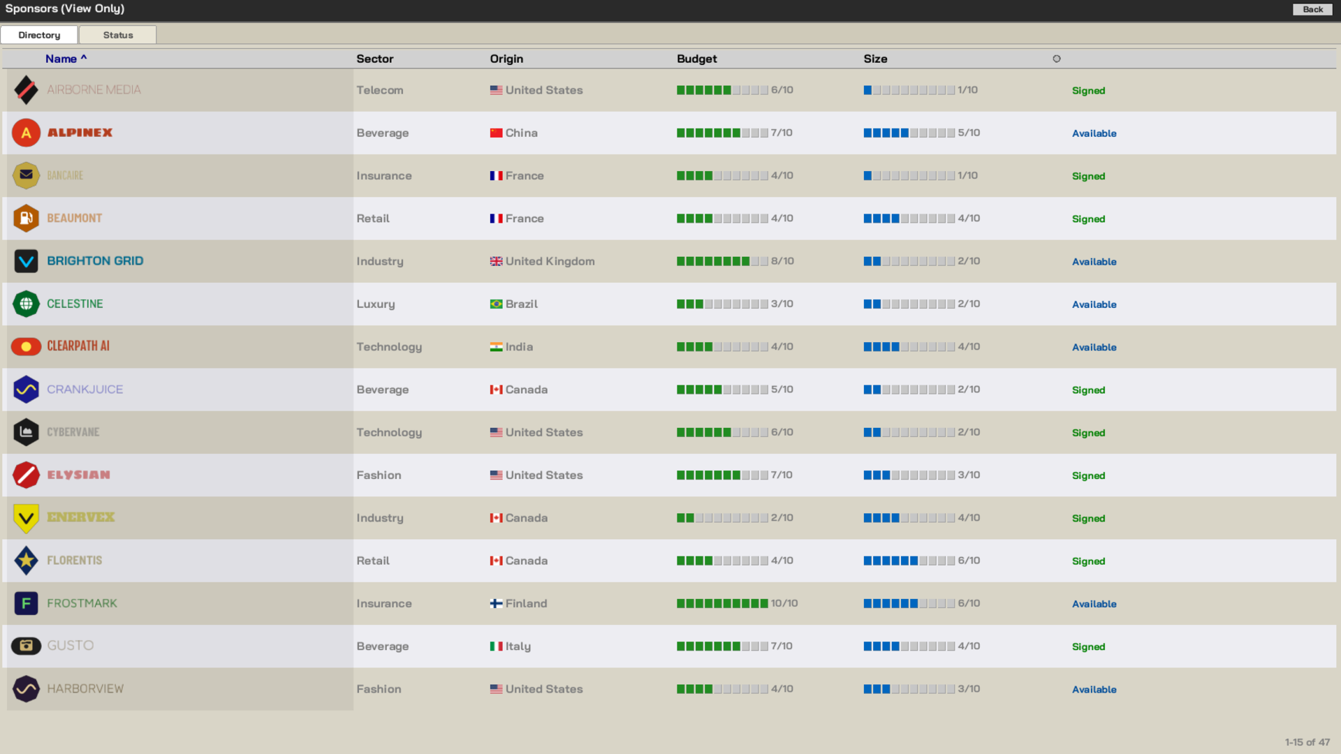The image size is (1341, 754).
Task: Sort the list by Sector column
Action: click(x=375, y=59)
